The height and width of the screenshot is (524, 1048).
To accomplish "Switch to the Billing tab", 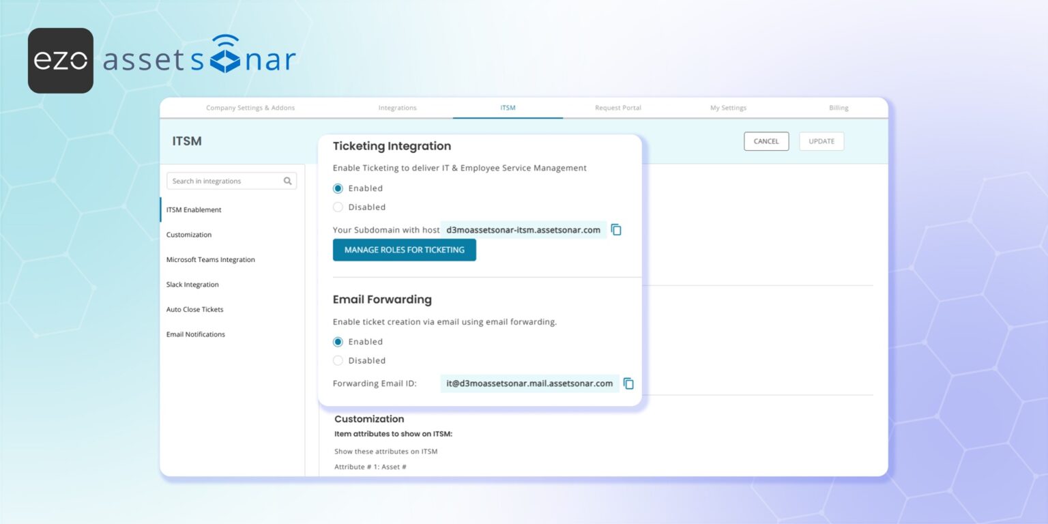I will [839, 108].
